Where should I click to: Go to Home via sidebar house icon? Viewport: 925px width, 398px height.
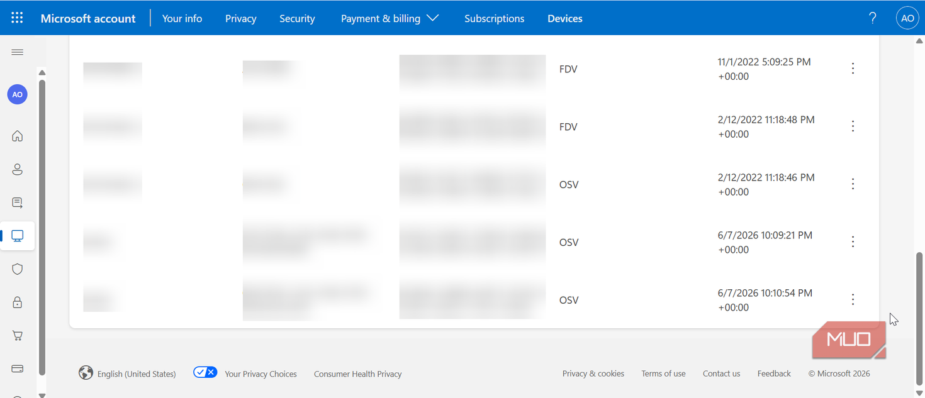tap(18, 136)
